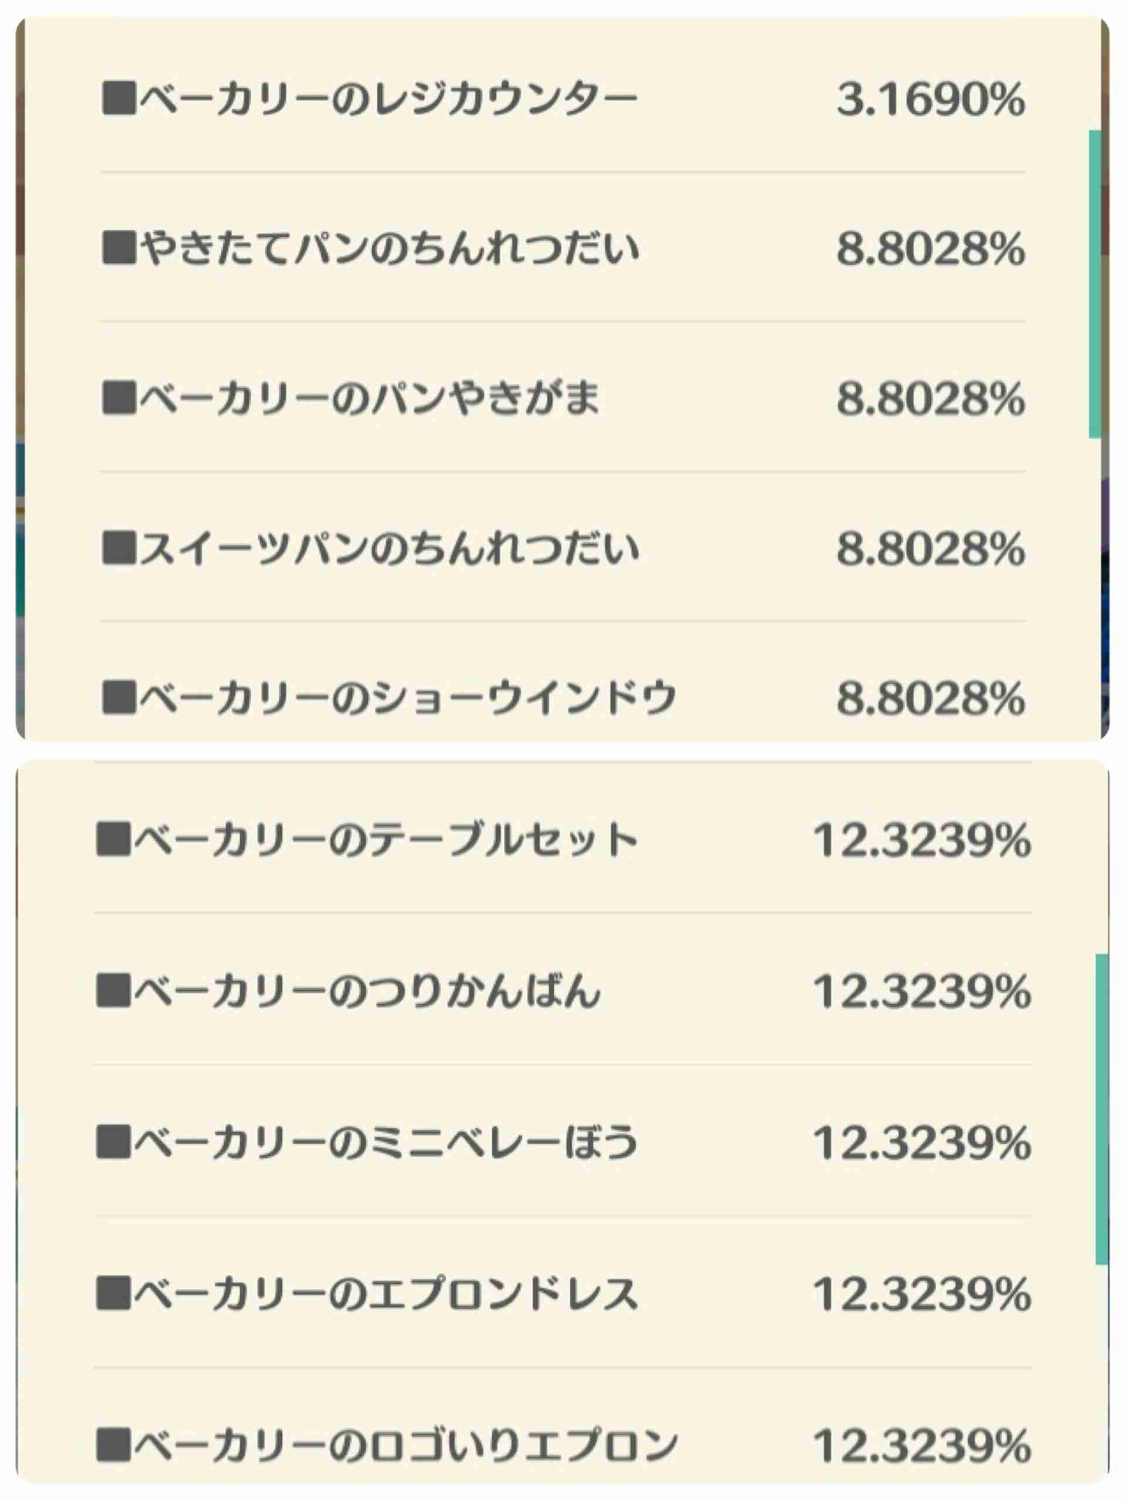Click the square bullet before ベーカリーのつりかんばん

click(x=113, y=991)
